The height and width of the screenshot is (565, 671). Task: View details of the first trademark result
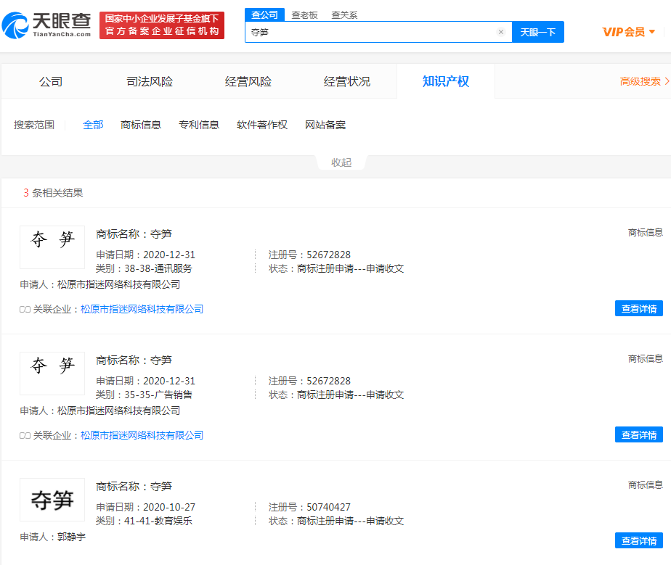[638, 308]
